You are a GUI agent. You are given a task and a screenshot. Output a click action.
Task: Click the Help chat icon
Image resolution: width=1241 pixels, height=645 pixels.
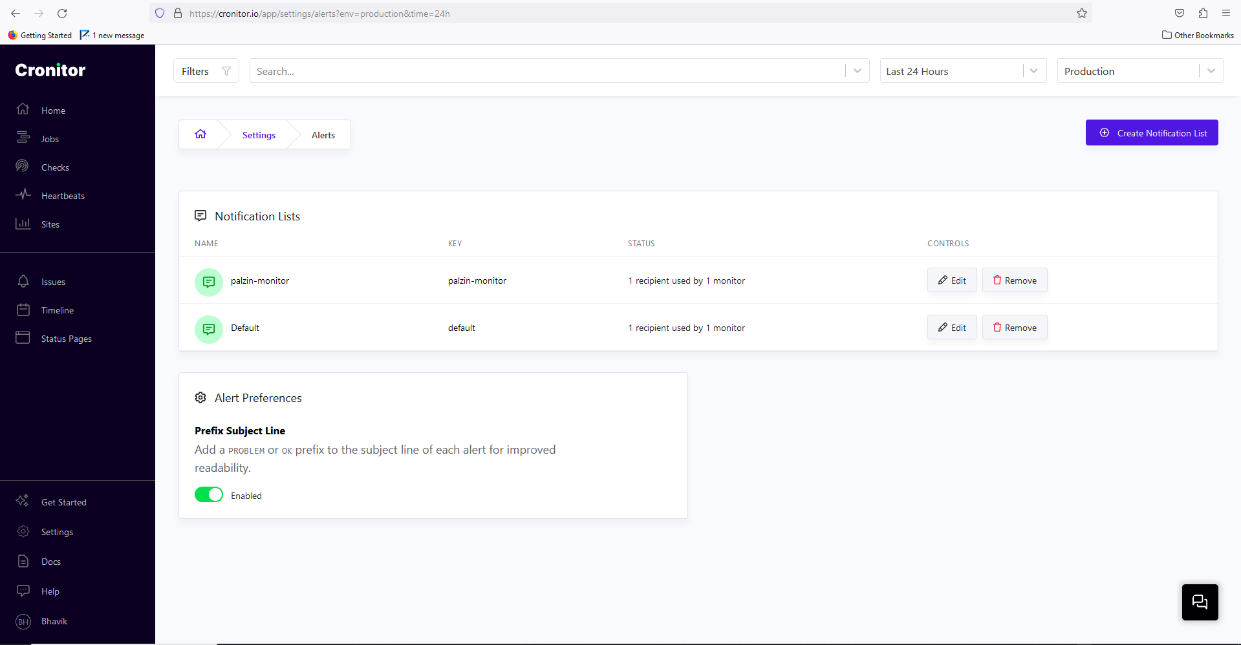(23, 591)
